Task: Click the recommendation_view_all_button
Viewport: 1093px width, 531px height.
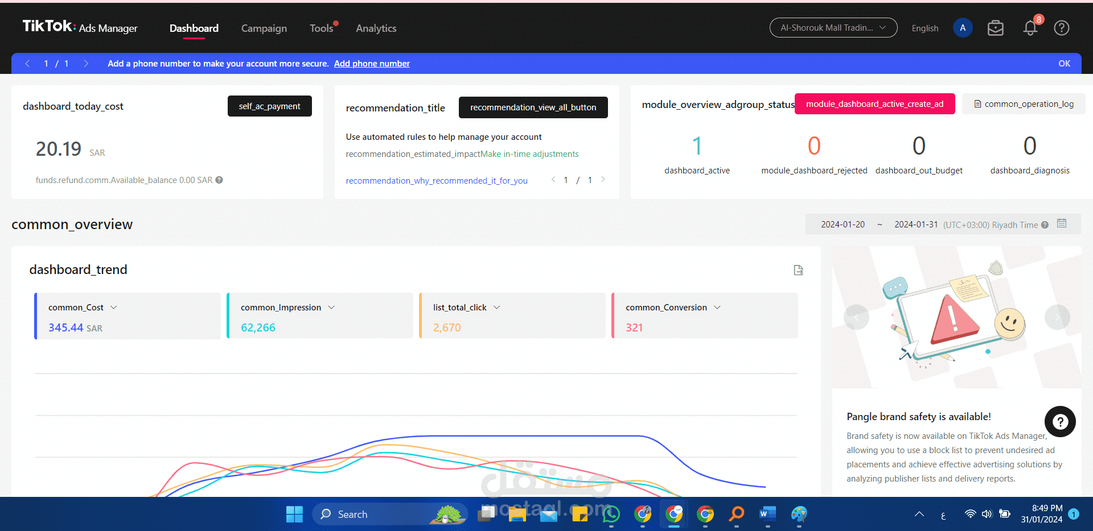Action: (533, 107)
